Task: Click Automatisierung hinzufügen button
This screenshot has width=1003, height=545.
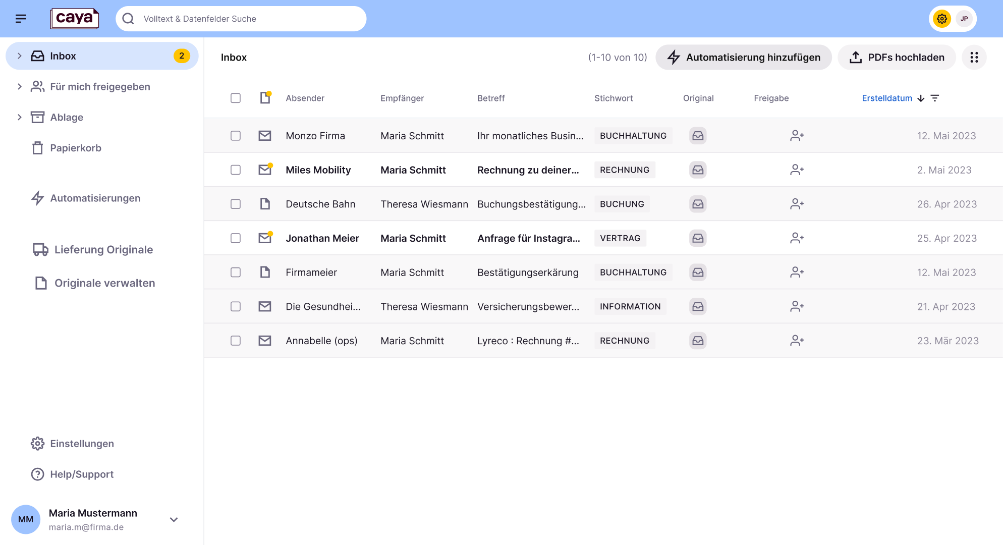Action: coord(744,58)
